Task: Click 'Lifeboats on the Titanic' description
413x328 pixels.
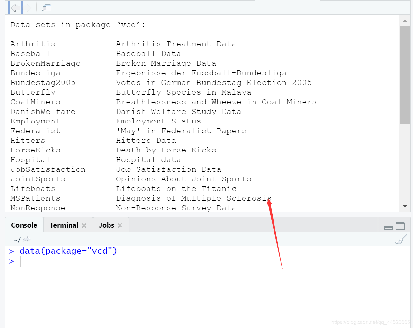Action: (x=176, y=189)
